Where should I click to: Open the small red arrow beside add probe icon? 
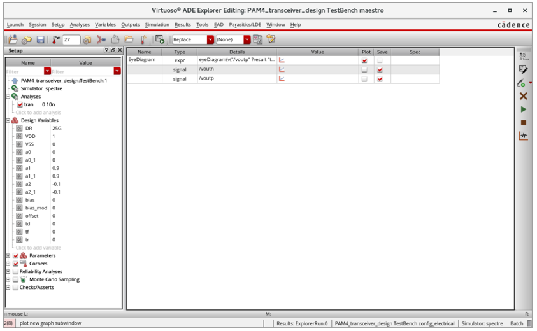point(530,83)
